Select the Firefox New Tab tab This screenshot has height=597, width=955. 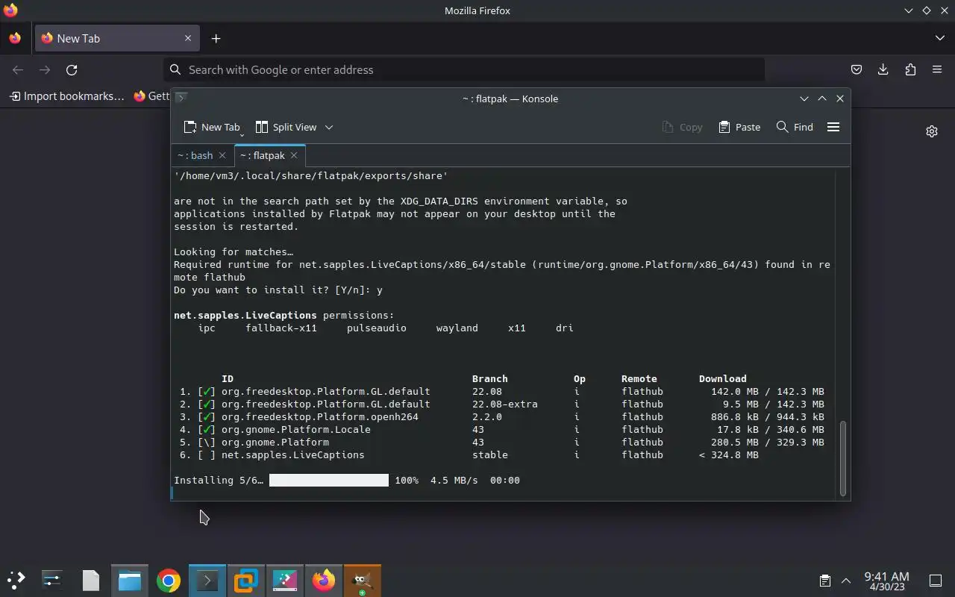tap(117, 38)
